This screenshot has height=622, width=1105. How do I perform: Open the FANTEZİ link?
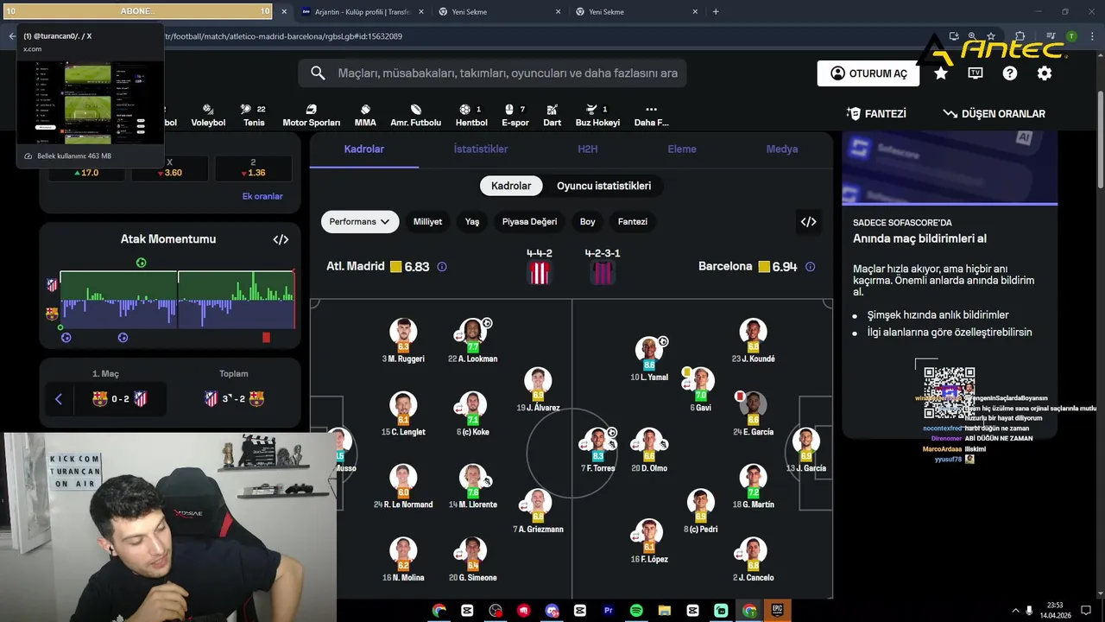[876, 114]
